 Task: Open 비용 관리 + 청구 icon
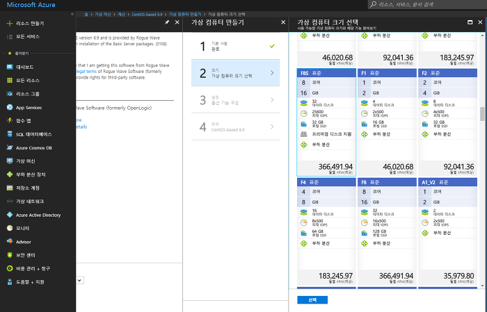(x=10, y=269)
